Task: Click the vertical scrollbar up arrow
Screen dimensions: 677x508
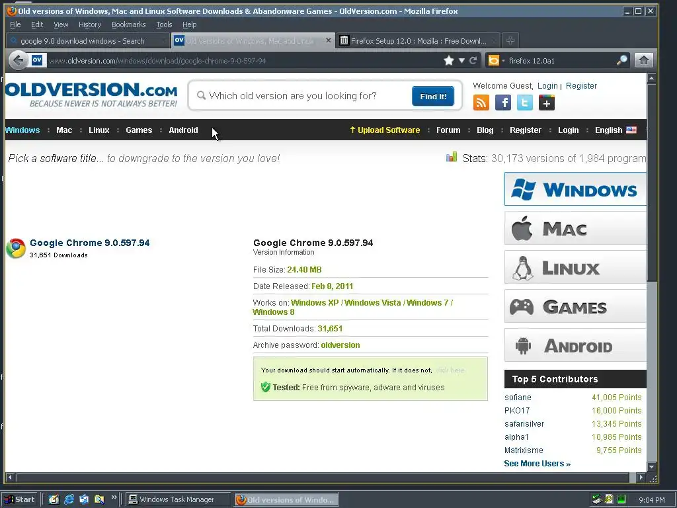Action: [x=651, y=78]
